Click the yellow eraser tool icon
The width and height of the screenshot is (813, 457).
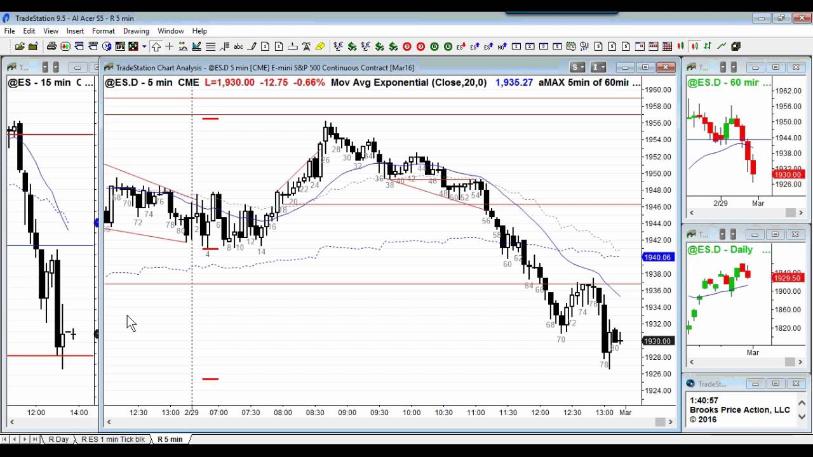click(320, 46)
